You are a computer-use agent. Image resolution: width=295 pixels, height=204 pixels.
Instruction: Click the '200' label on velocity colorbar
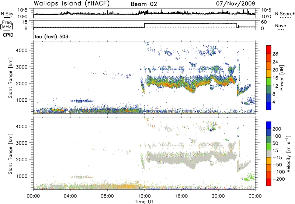[x=277, y=129]
